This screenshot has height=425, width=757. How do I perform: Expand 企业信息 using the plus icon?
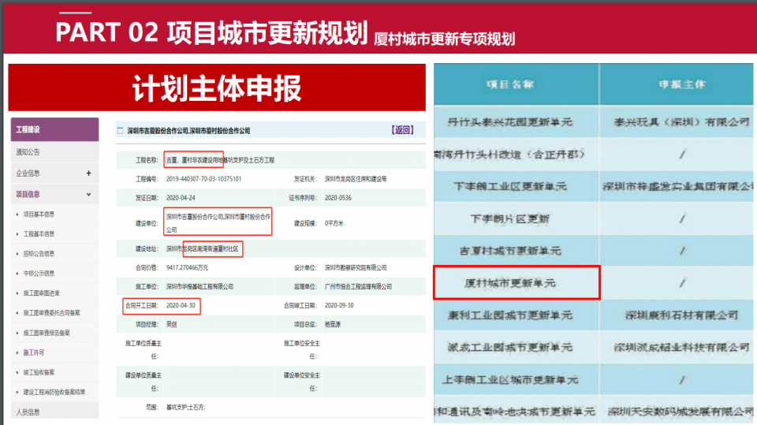point(88,173)
